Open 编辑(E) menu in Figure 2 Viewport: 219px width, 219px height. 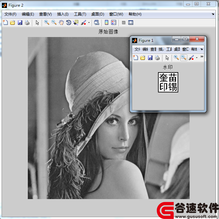click(x=28, y=14)
